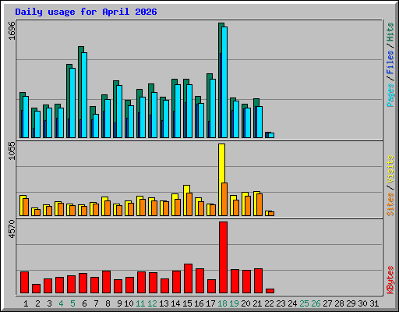Click the Sites legend label
The width and height of the screenshot is (399, 312).
[390, 204]
